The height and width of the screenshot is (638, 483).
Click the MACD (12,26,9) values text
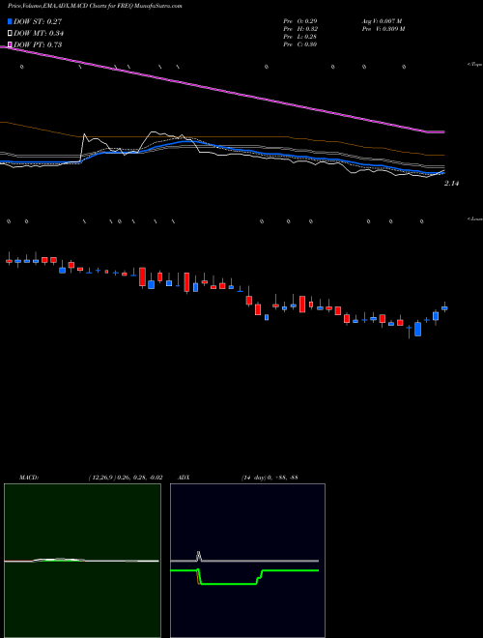126,478
